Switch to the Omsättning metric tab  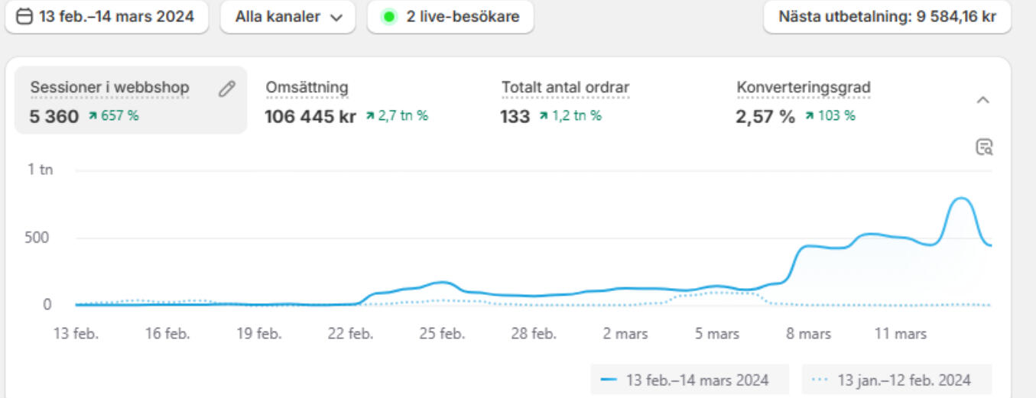click(x=307, y=88)
